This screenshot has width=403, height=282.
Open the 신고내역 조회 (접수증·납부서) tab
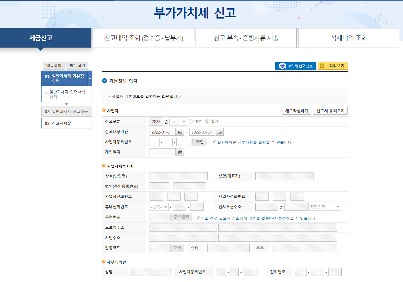point(143,38)
